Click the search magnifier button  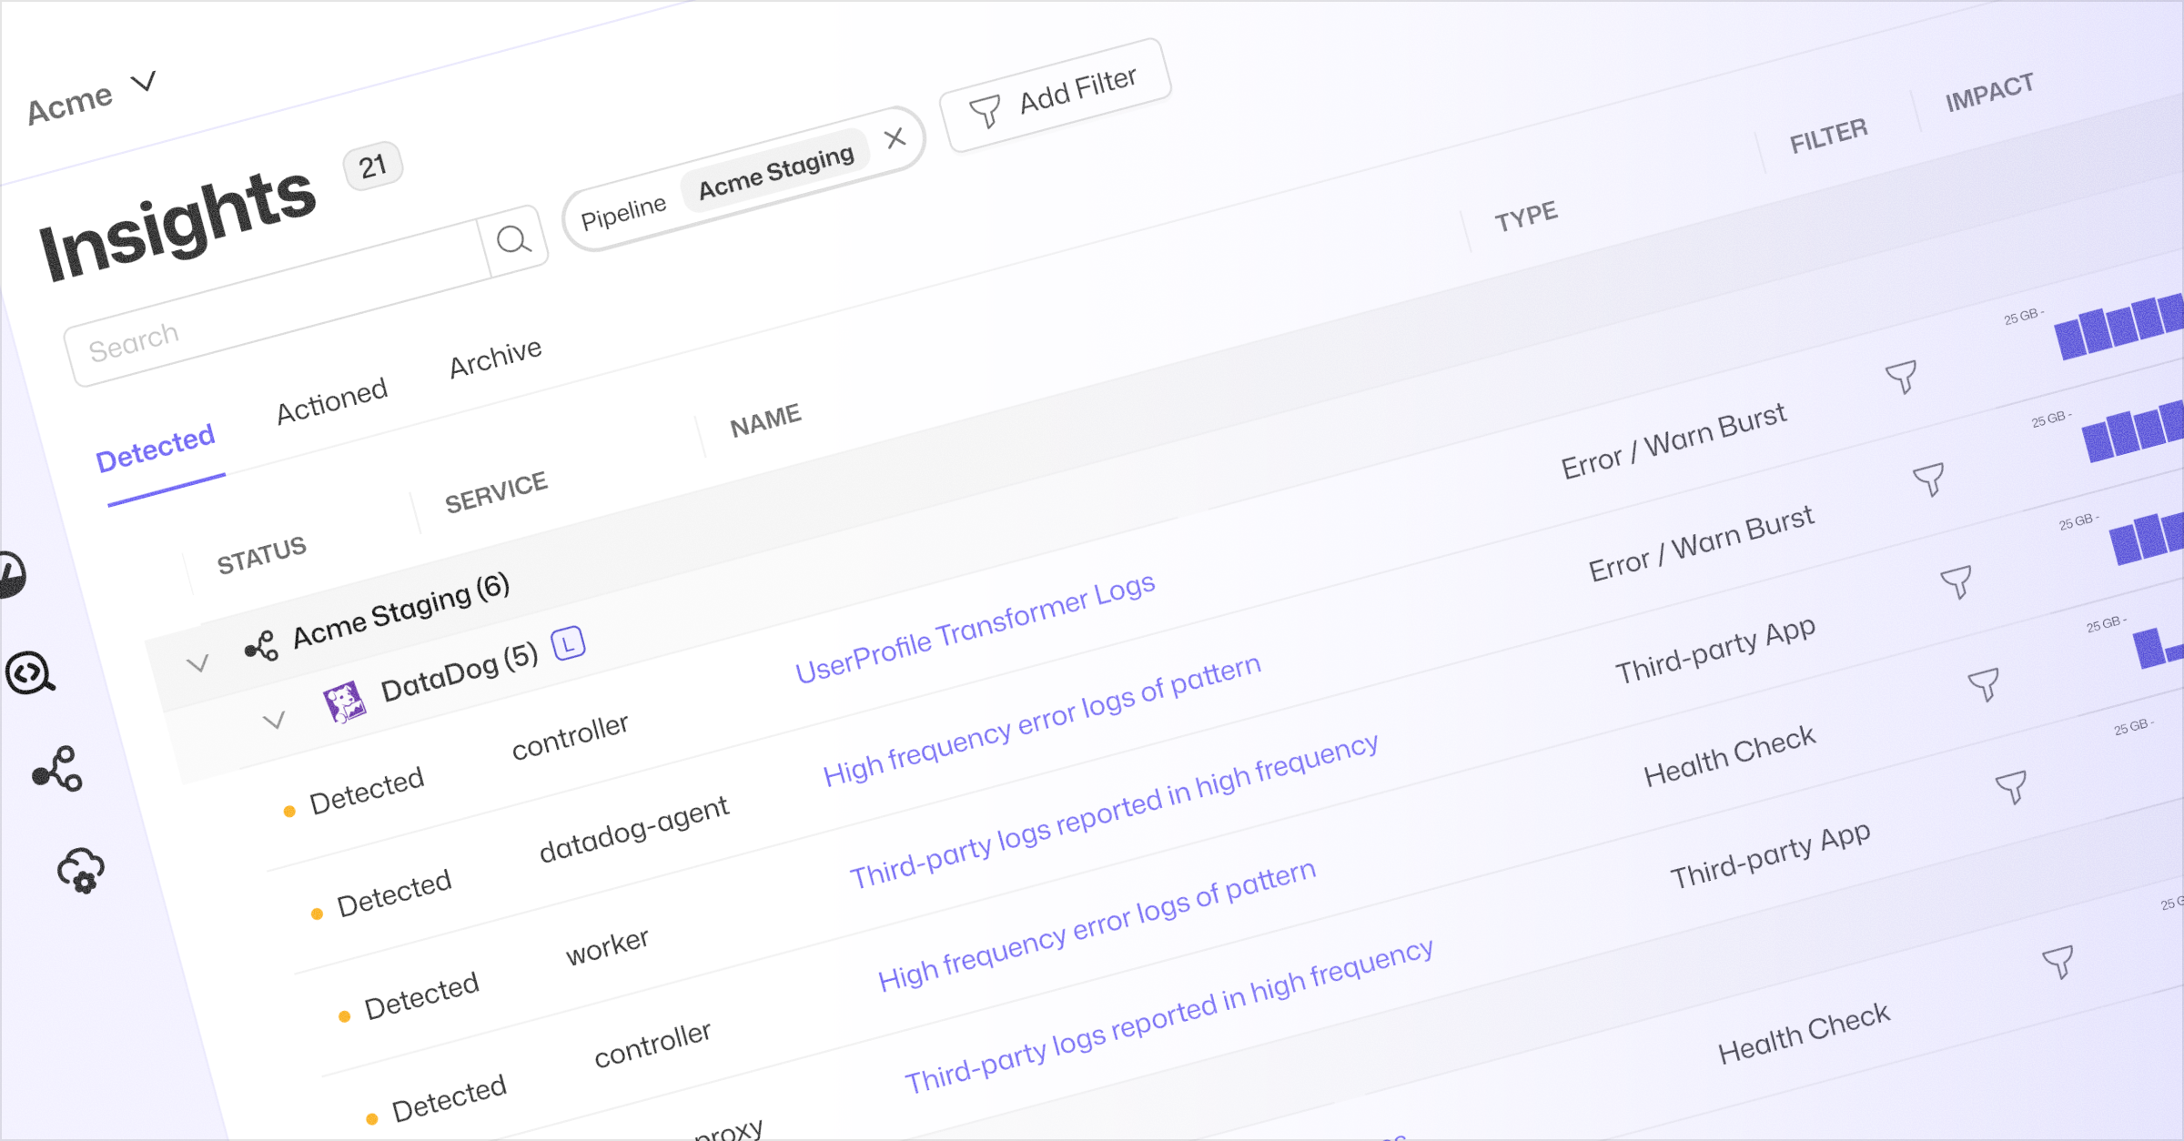(x=513, y=240)
